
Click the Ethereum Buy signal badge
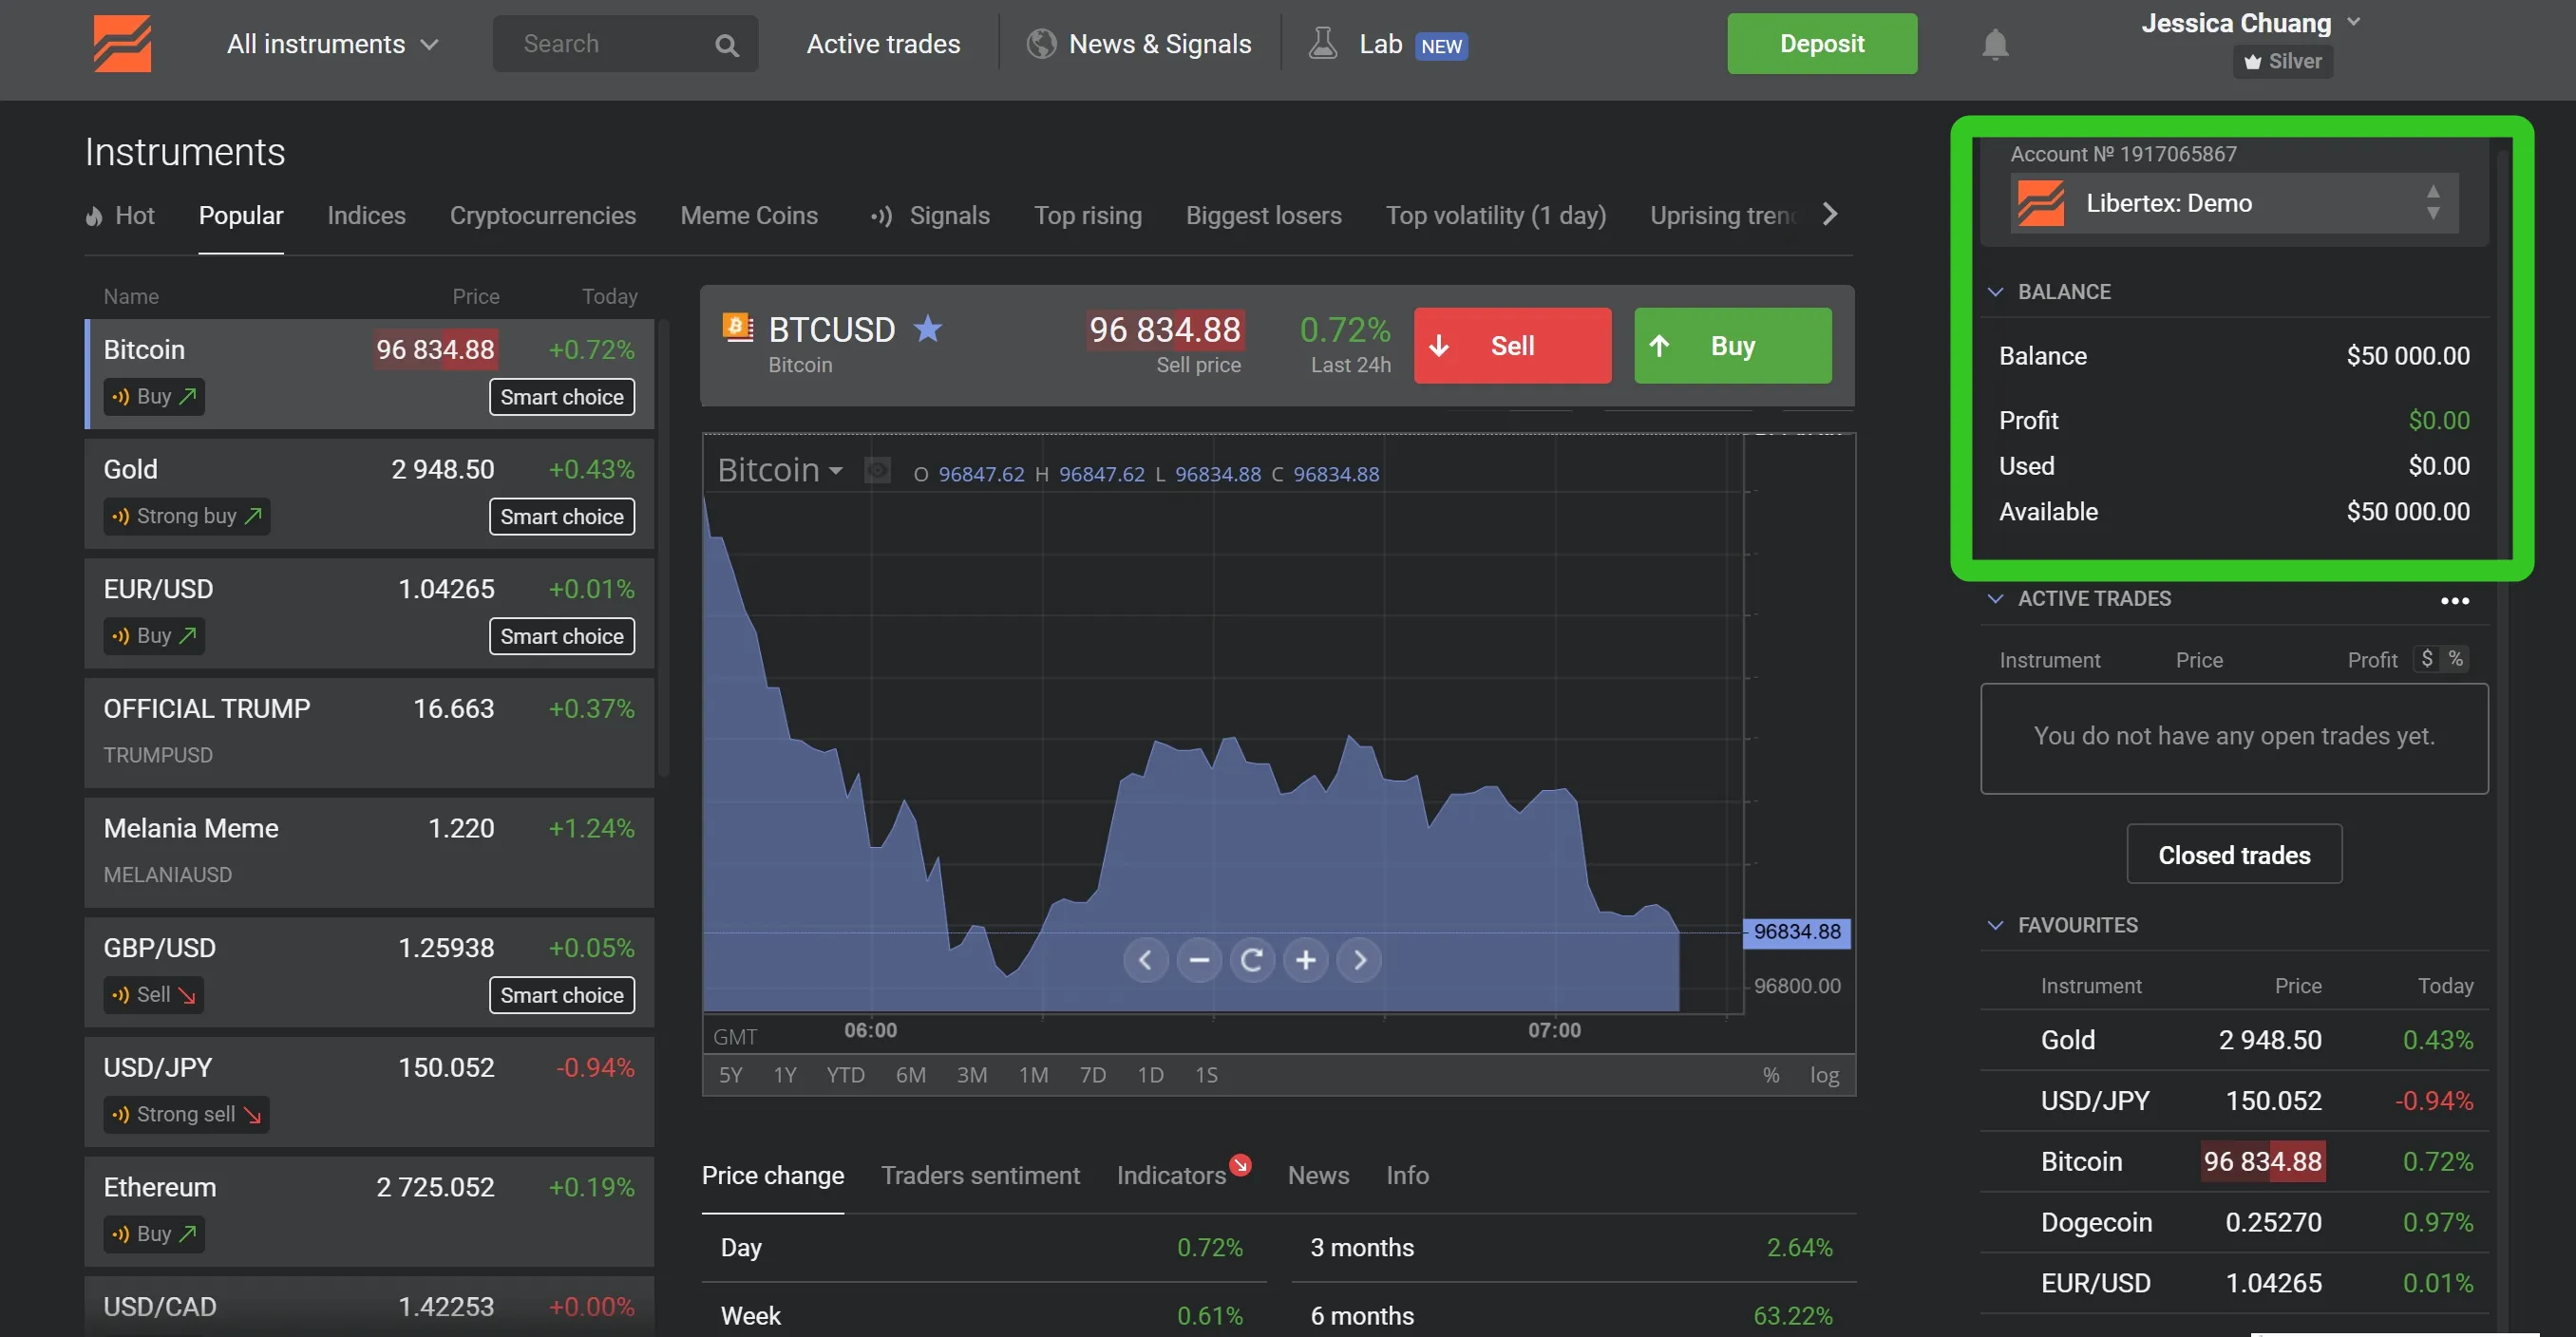coord(154,1233)
